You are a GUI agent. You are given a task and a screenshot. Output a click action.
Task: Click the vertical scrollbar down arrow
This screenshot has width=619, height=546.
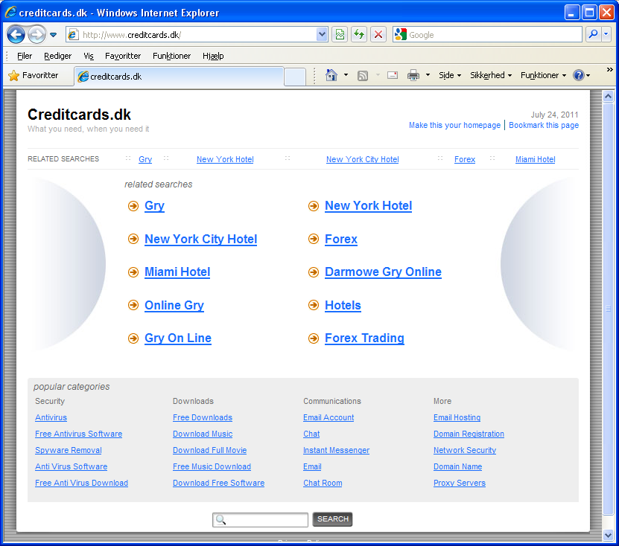coord(609,535)
